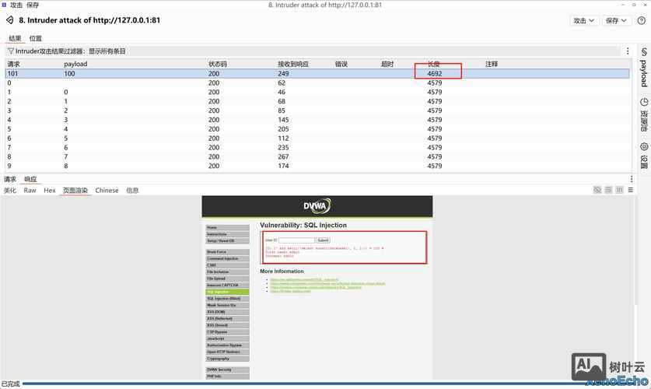
Task: Select the Hex view tab
Action: tap(50, 190)
